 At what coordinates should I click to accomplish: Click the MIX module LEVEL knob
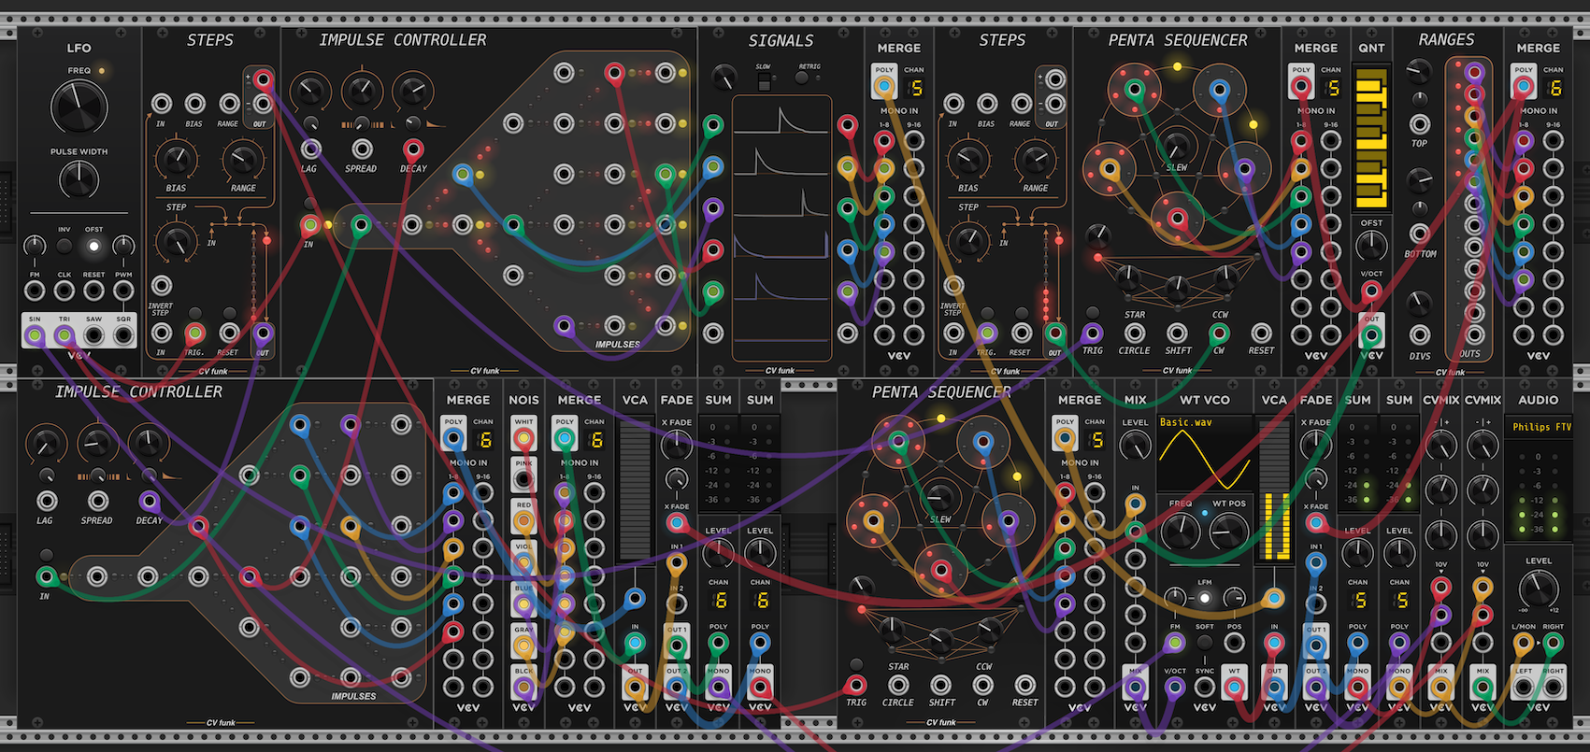(x=1135, y=446)
